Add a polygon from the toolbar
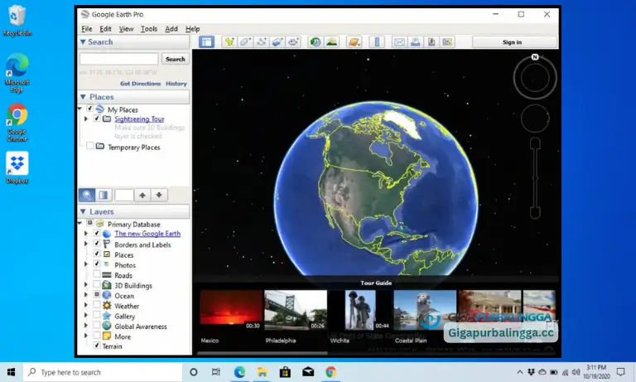The width and height of the screenshot is (636, 382). [x=245, y=41]
